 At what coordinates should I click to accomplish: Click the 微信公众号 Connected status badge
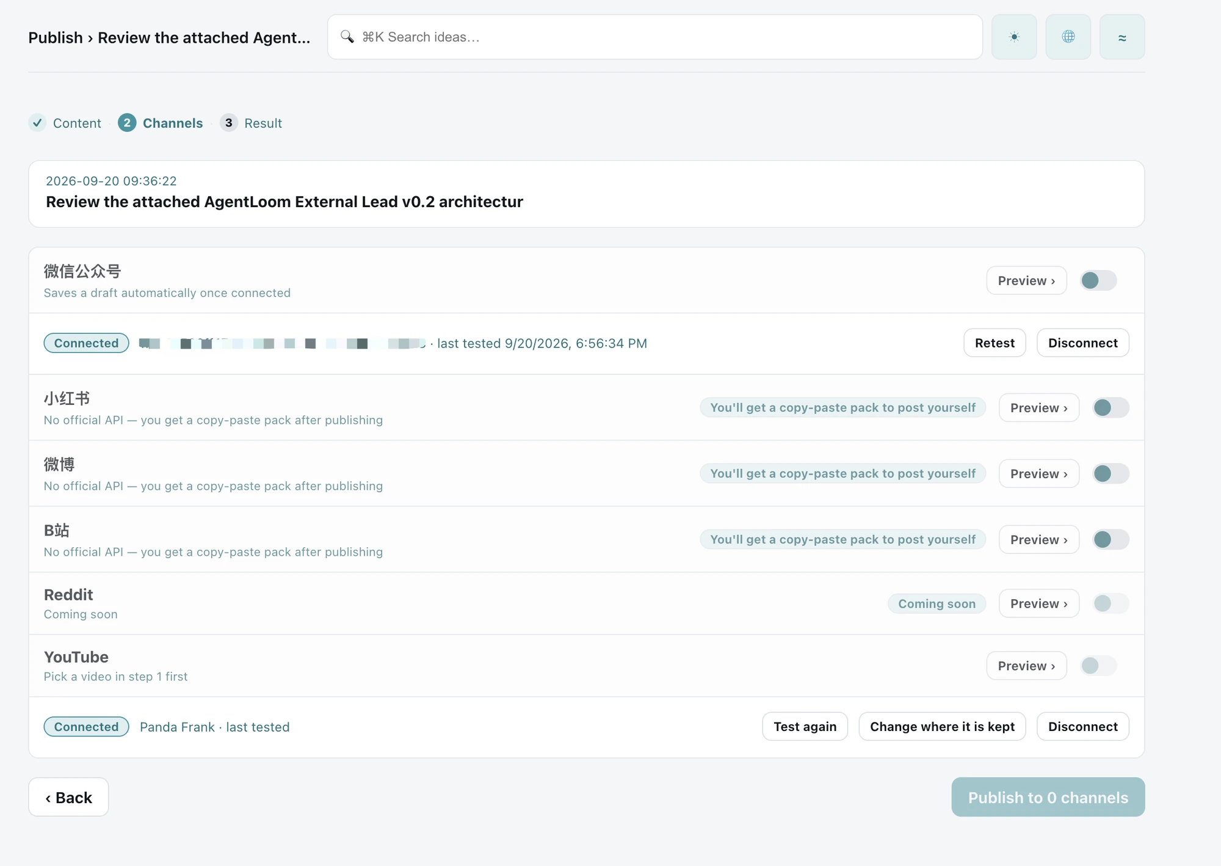[86, 343]
